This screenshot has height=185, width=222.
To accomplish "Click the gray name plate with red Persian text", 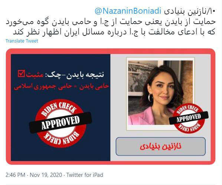I will click(x=161, y=147).
